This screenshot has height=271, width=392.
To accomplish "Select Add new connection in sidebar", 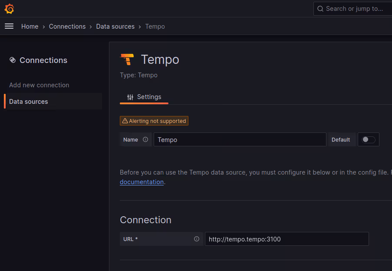I will pyautogui.click(x=39, y=85).
